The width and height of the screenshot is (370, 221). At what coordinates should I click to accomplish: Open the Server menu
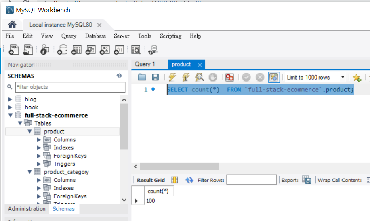tap(122, 36)
